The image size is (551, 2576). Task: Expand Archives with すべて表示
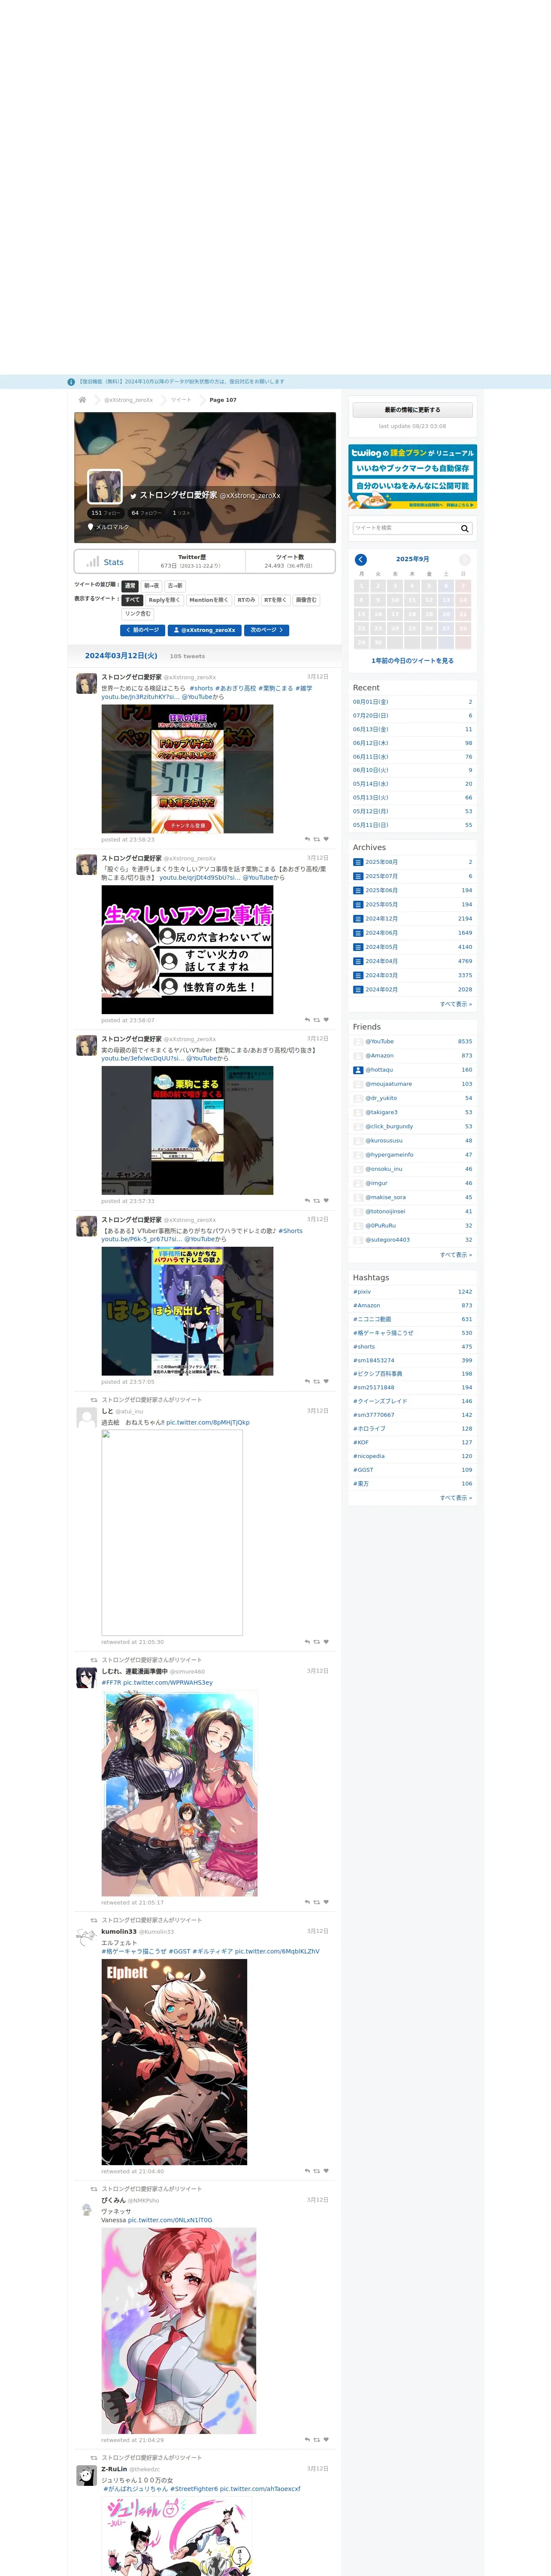[456, 1004]
